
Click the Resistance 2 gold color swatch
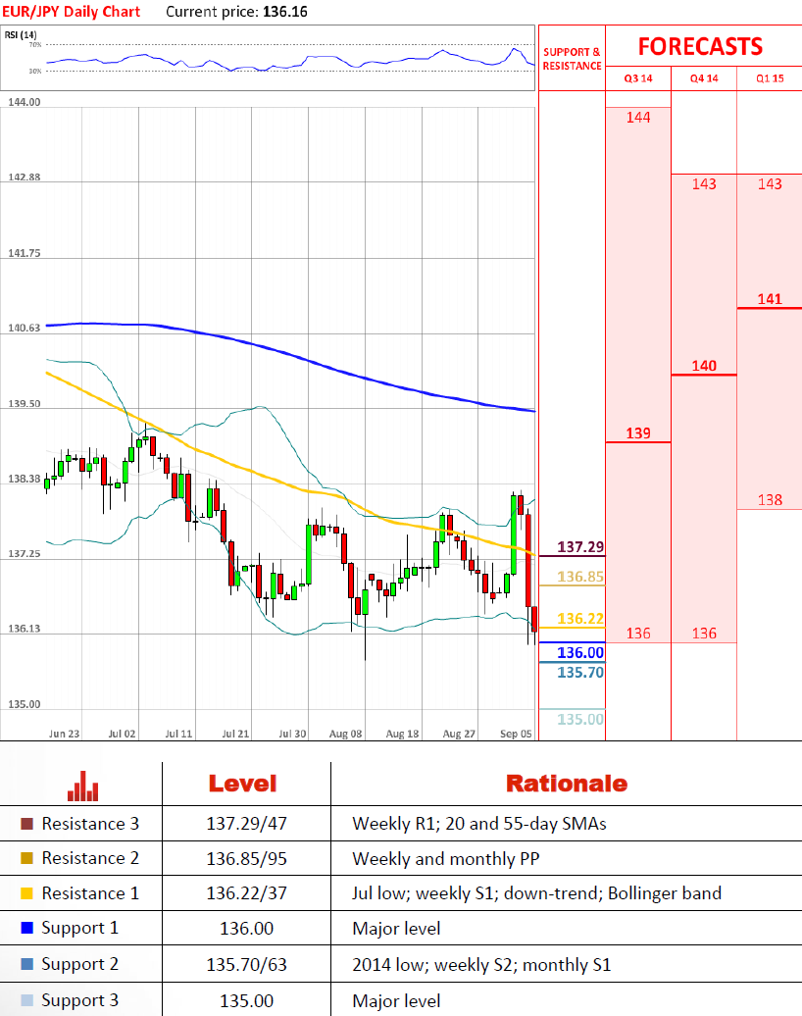[26, 858]
